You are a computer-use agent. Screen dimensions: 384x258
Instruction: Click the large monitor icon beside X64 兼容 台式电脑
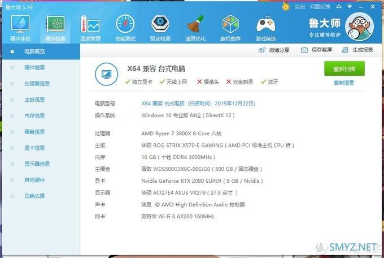(x=107, y=74)
